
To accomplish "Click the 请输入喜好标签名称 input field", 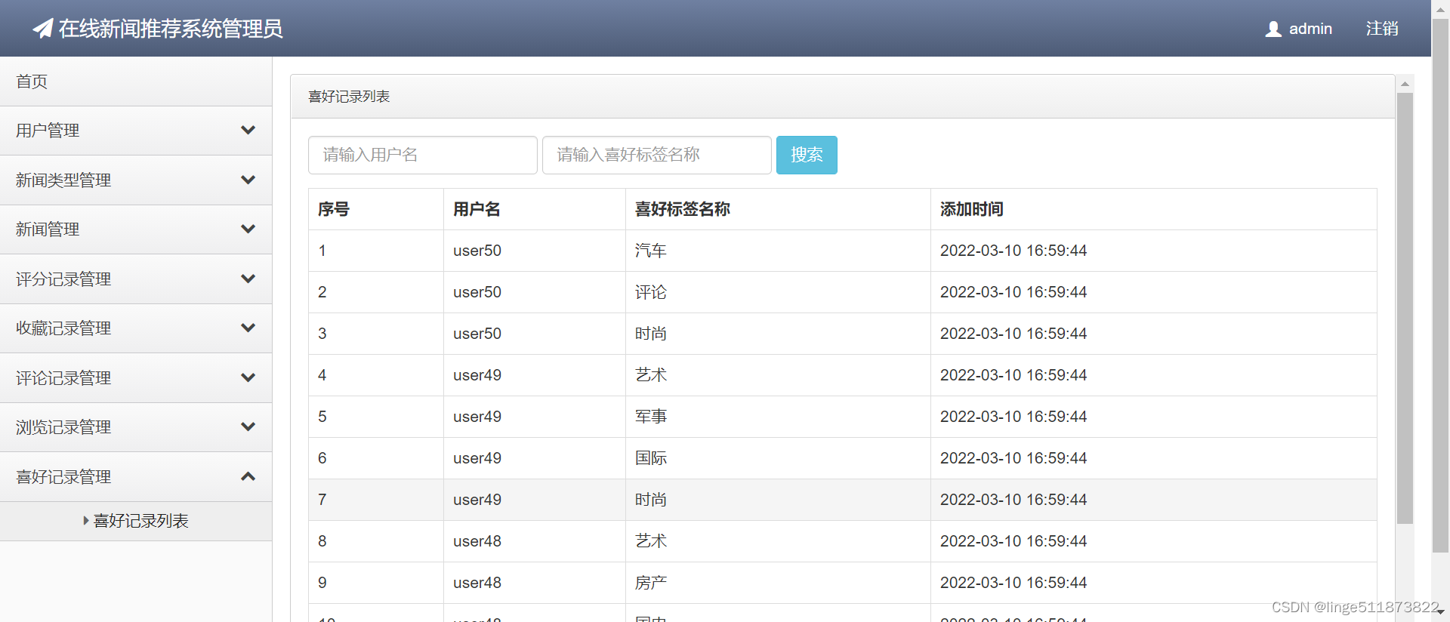I will 657,155.
